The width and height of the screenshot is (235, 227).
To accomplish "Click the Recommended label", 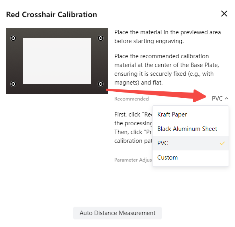I will [x=131, y=99].
